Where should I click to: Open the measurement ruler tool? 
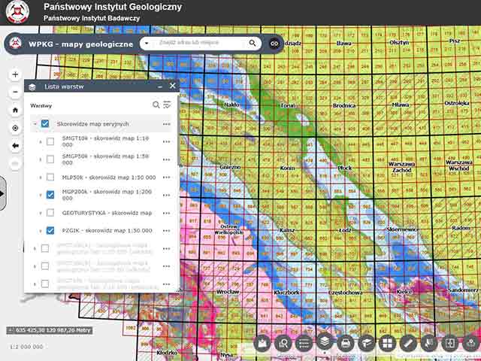point(408,343)
